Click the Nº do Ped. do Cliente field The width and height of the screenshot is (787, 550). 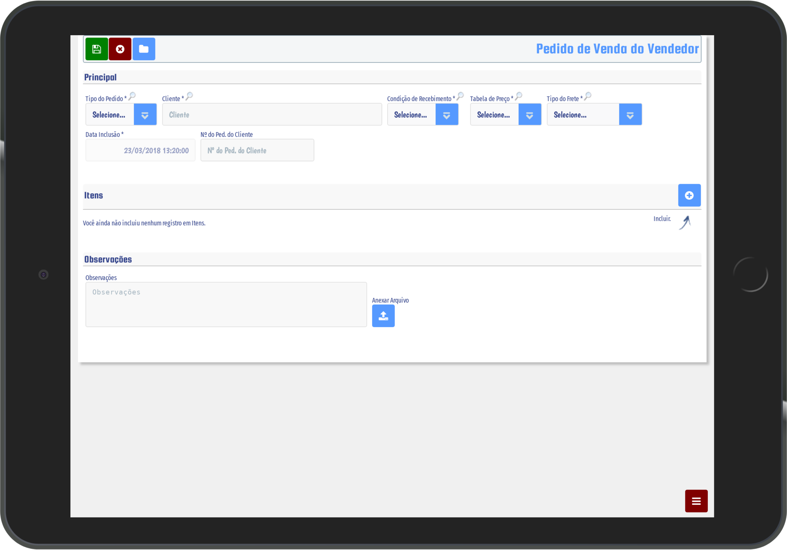pyautogui.click(x=257, y=150)
